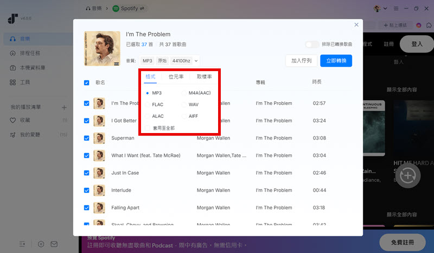434x253 pixels.
Task: Uncheck the What I Want song checkbox
Action: [87, 155]
